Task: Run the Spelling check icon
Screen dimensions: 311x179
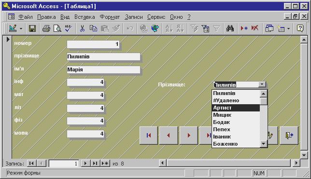Action: coord(68,28)
